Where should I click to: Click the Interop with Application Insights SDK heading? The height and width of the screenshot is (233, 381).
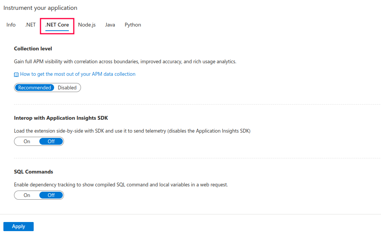(61, 118)
